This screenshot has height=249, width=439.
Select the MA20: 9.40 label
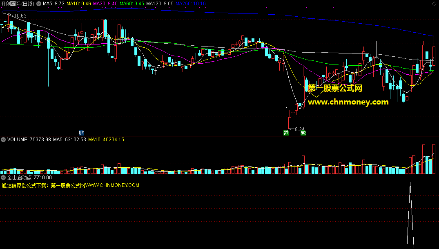tap(105, 4)
